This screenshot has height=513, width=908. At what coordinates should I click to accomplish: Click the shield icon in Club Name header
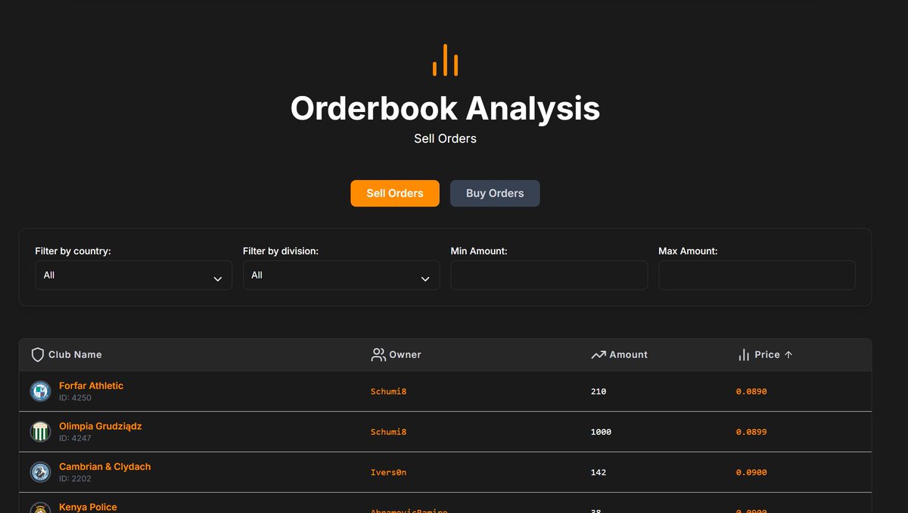pyautogui.click(x=38, y=354)
